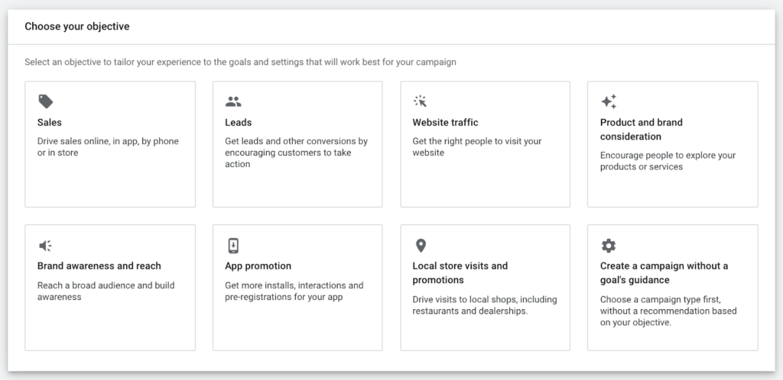Image resolution: width=783 pixels, height=380 pixels.
Task: Click the megaphone Brand awareness icon
Action: (45, 246)
